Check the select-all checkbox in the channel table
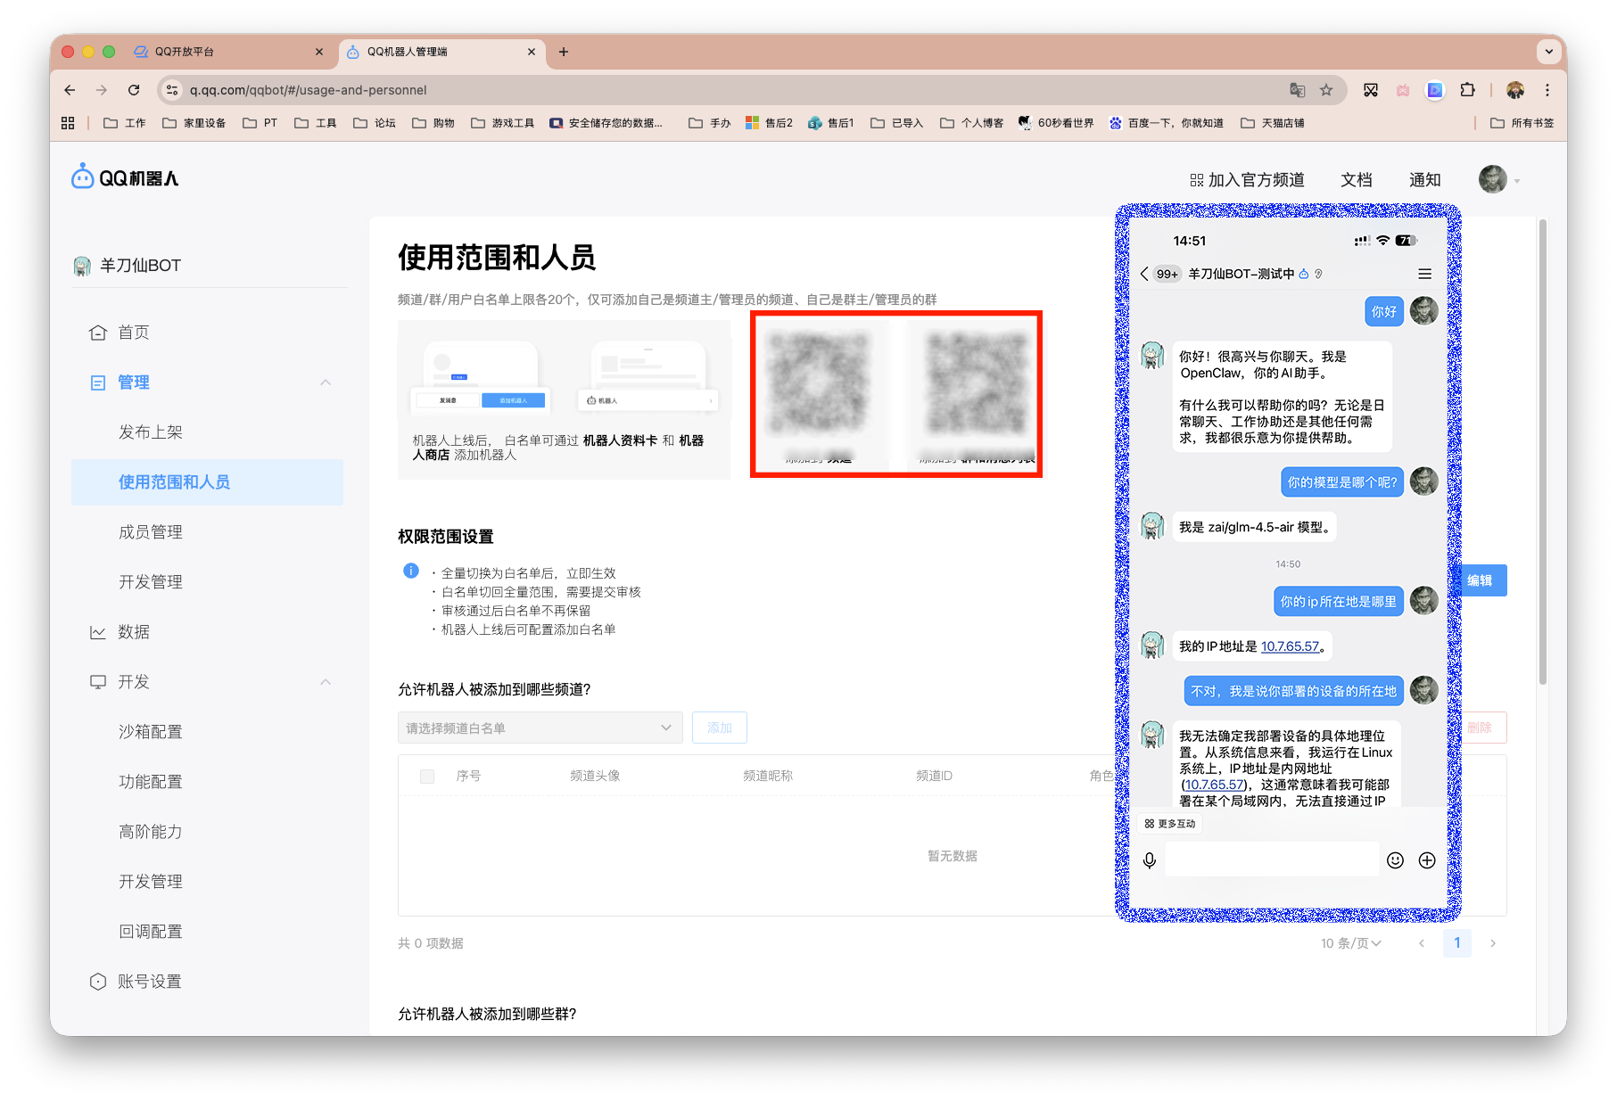Screen dimensions: 1617x1102 tap(426, 776)
